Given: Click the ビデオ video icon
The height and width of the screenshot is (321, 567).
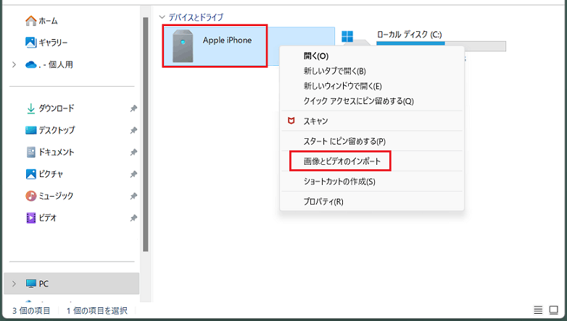Looking at the screenshot, I should pyautogui.click(x=30, y=218).
